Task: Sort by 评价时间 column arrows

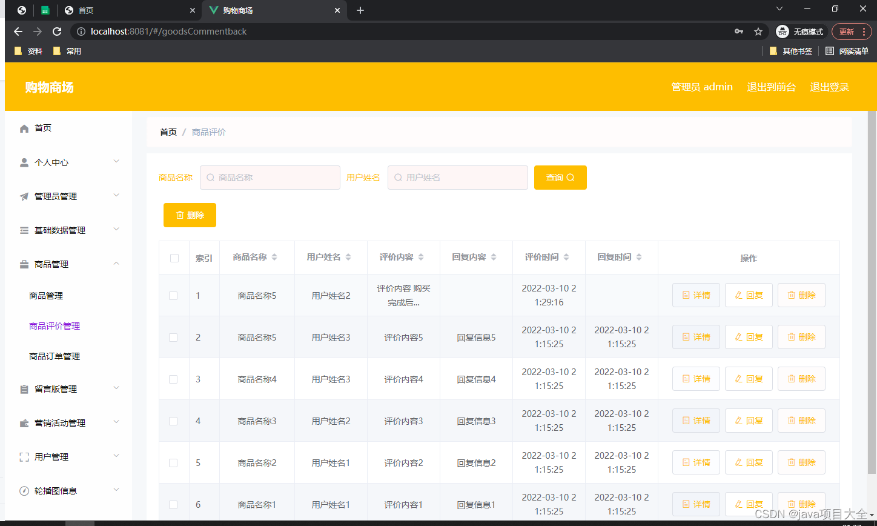Action: 566,258
